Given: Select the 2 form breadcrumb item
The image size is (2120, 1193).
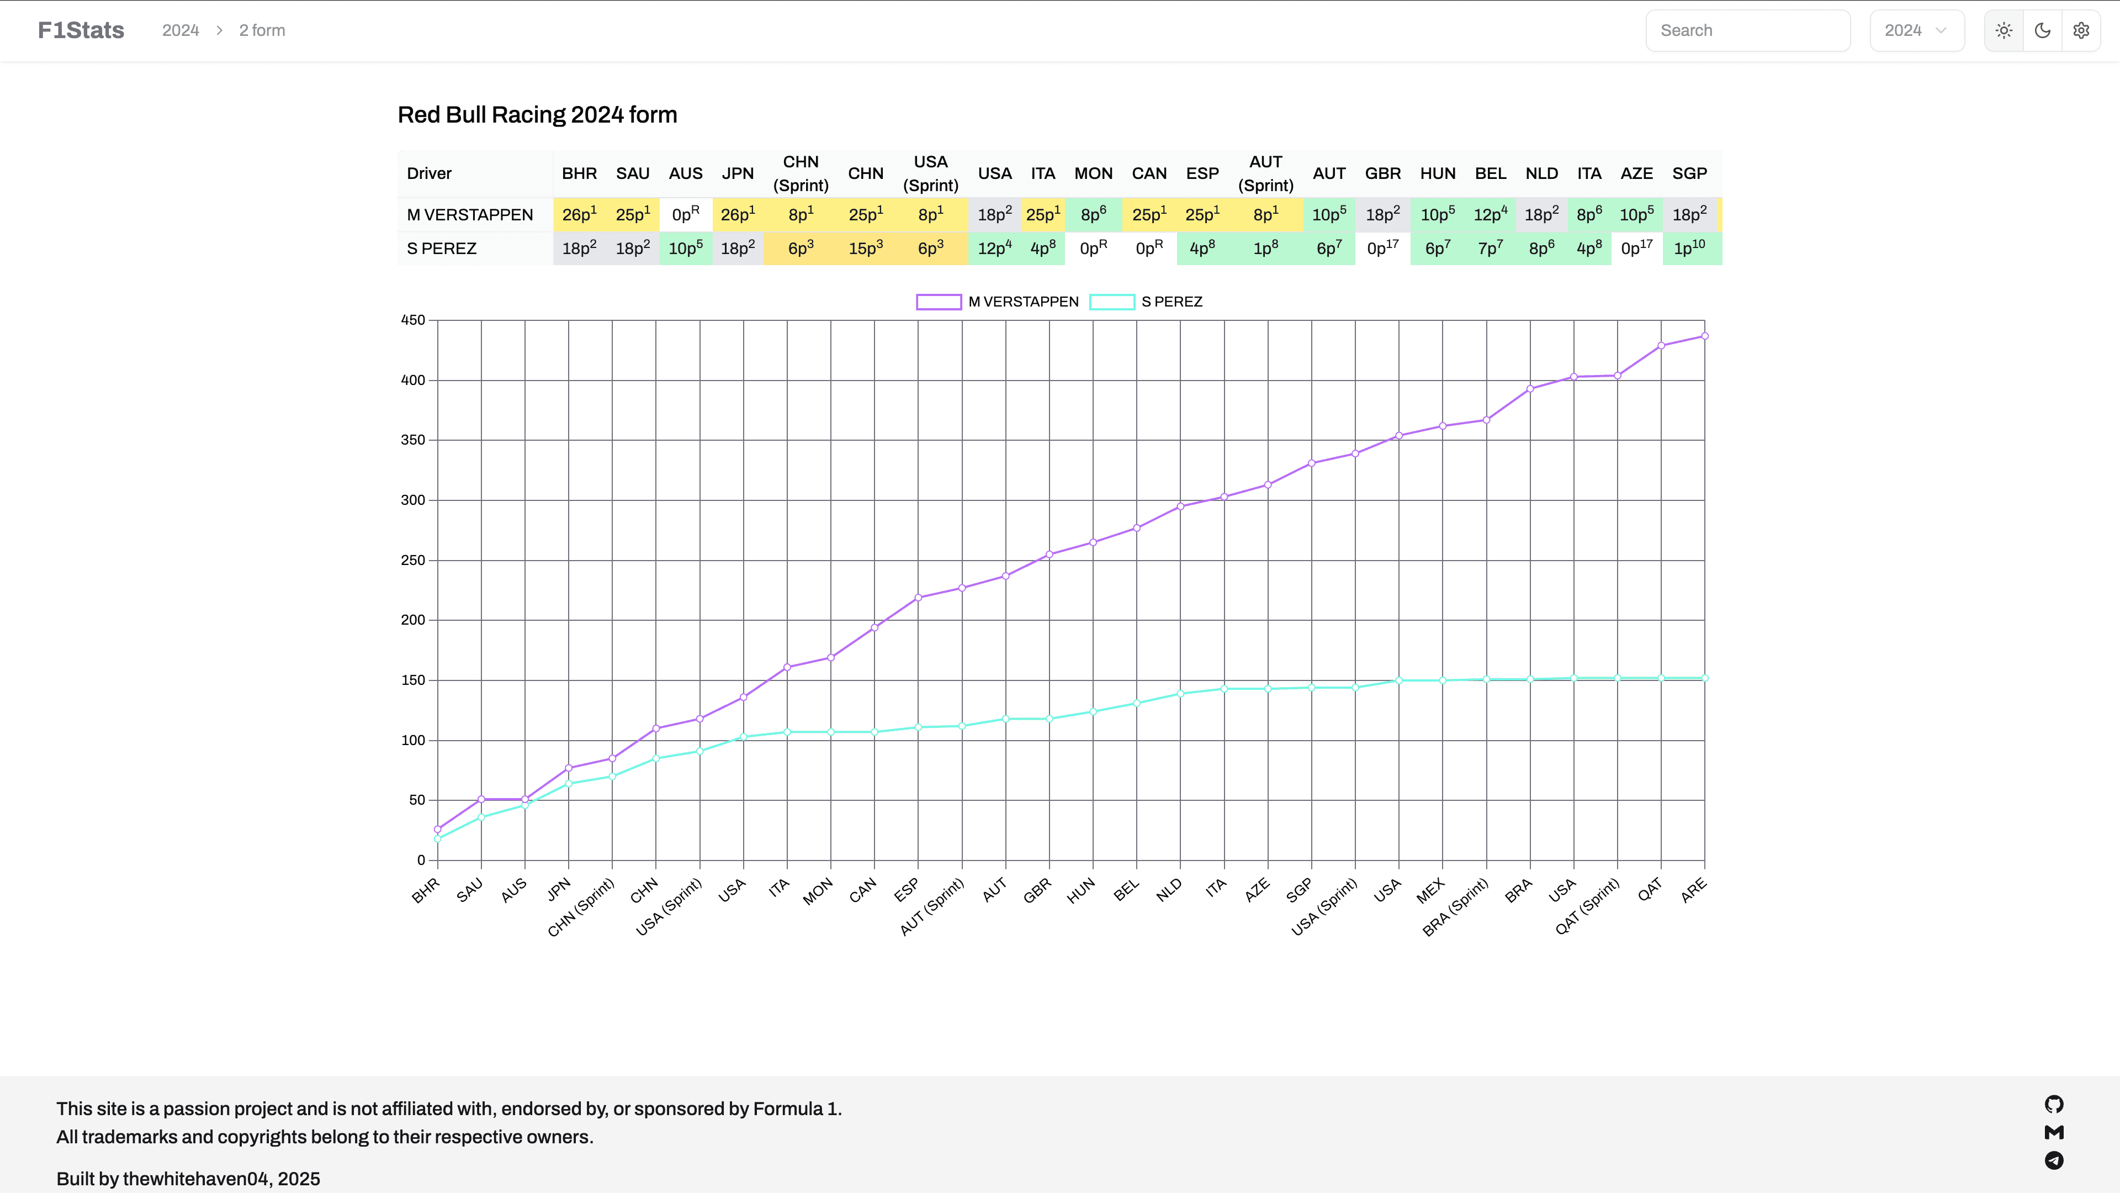Looking at the screenshot, I should coord(262,30).
